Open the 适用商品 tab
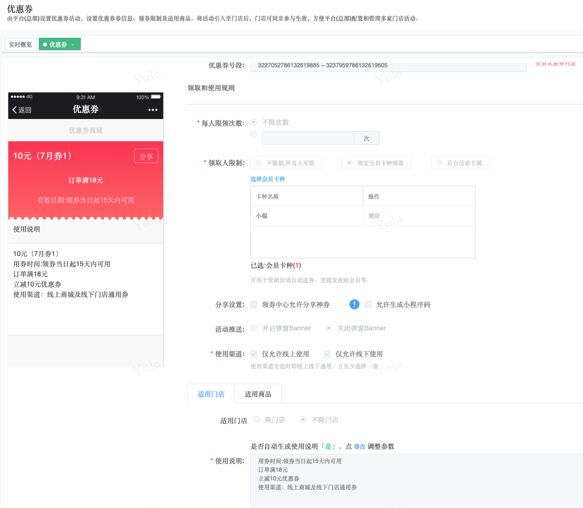This screenshot has height=508, width=583. 258,394
